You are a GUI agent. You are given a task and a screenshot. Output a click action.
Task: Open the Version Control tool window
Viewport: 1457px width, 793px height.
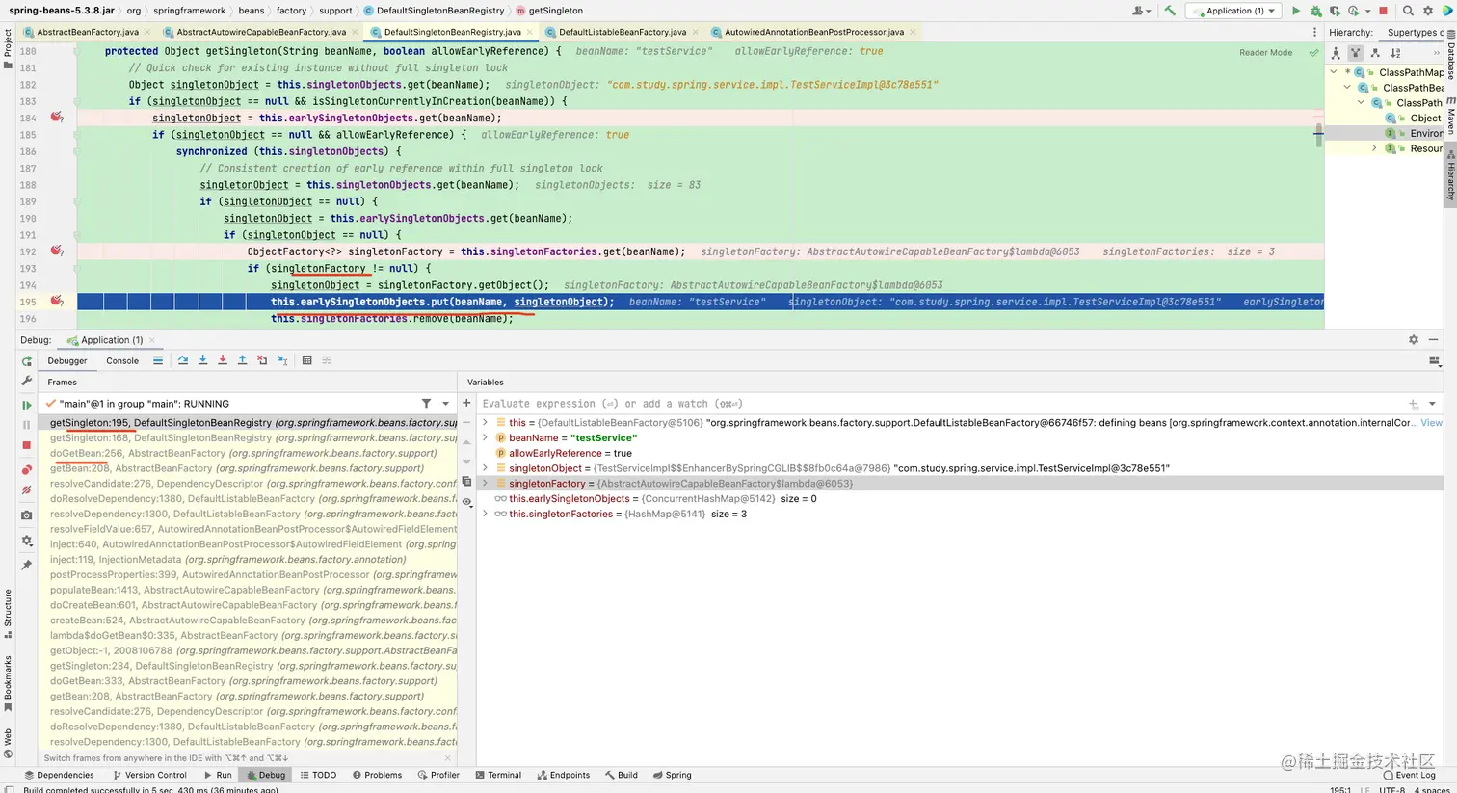(x=149, y=775)
